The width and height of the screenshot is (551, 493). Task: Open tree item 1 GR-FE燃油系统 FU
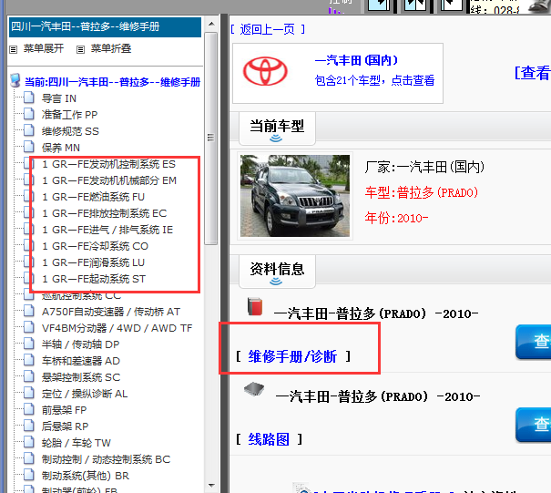[93, 197]
